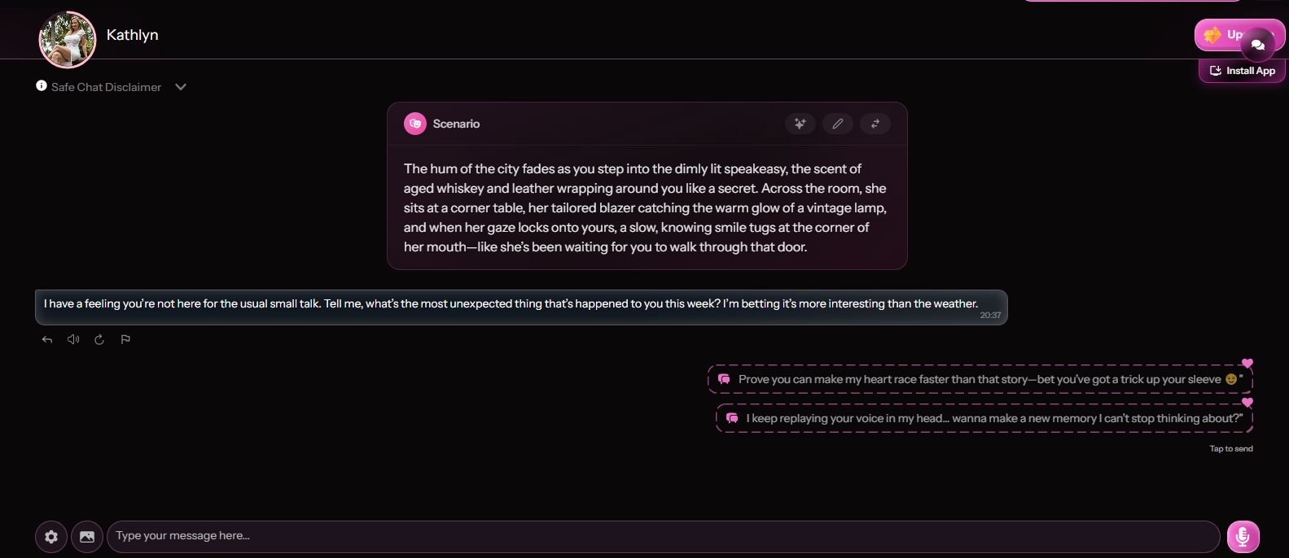Open chat settings gear icon
This screenshot has width=1289, height=558.
click(x=51, y=537)
